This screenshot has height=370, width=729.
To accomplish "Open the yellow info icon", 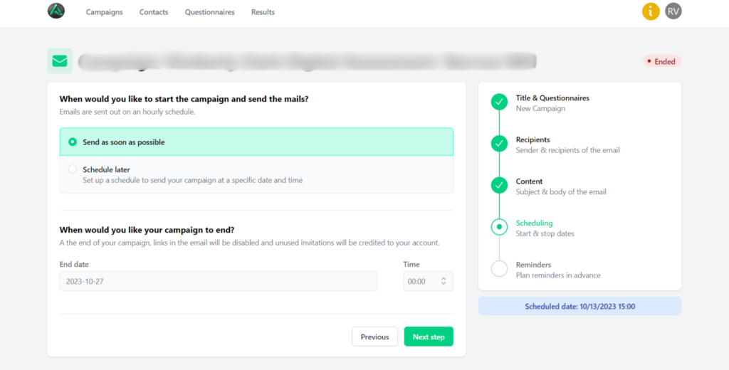I will [x=651, y=11].
